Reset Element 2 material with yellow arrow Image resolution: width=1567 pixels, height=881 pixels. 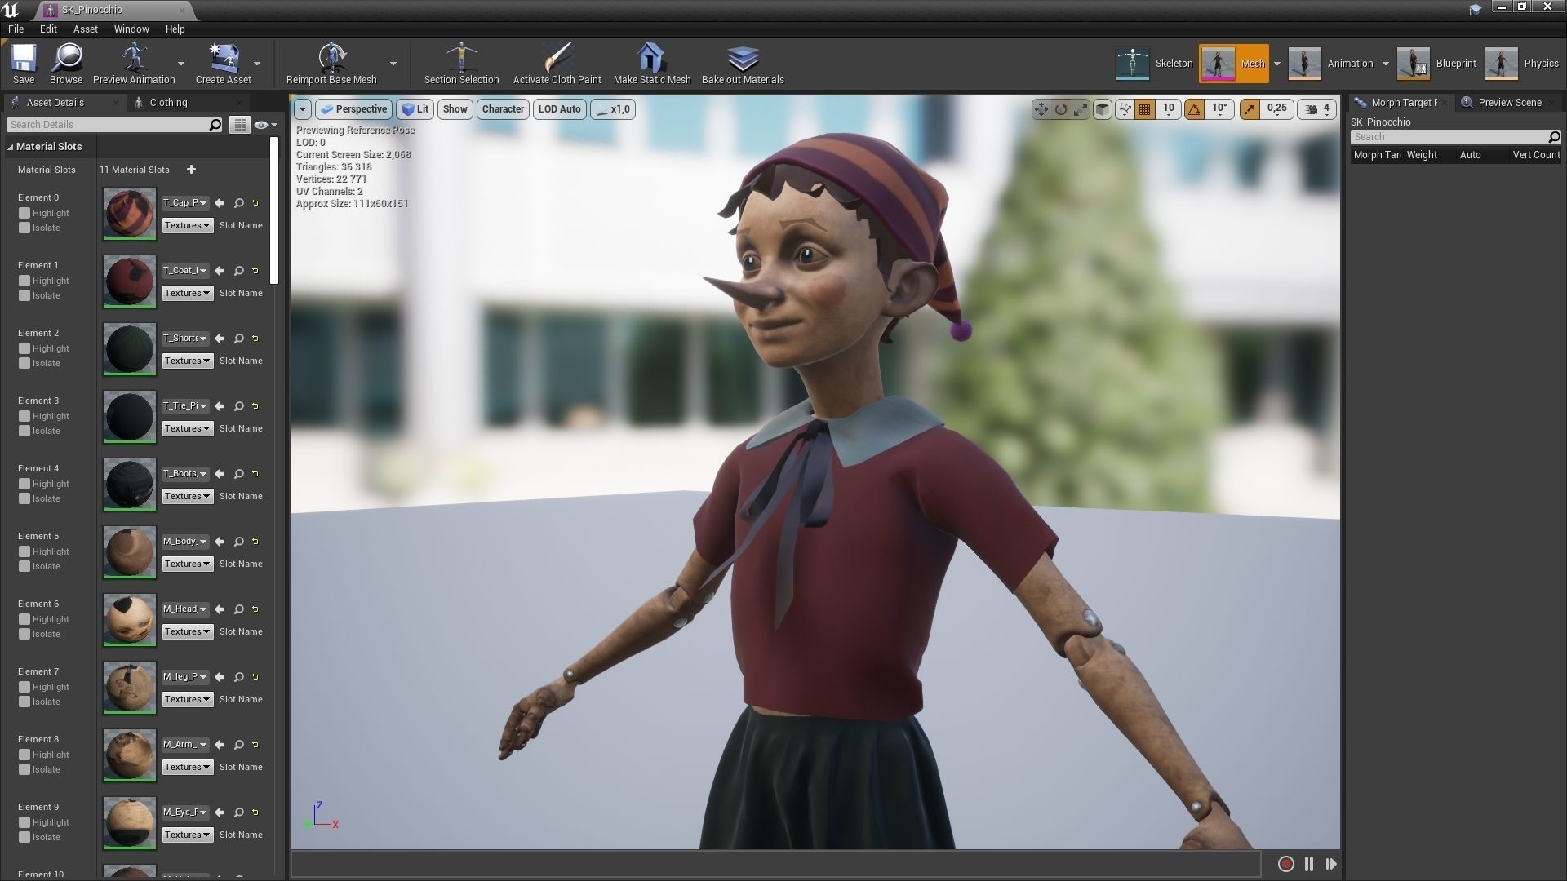coord(255,339)
